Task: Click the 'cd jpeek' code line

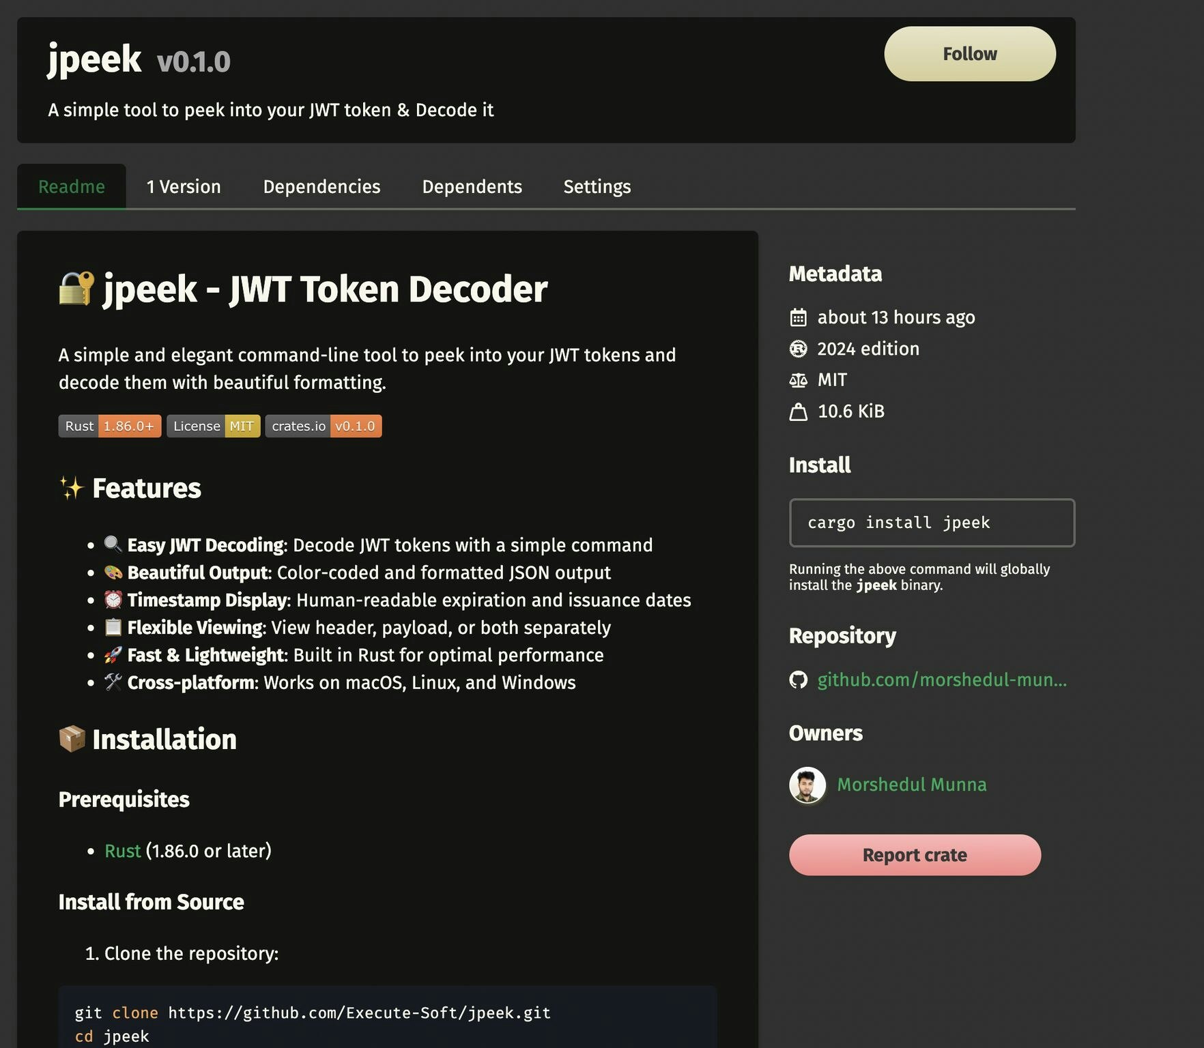Action: point(112,1036)
